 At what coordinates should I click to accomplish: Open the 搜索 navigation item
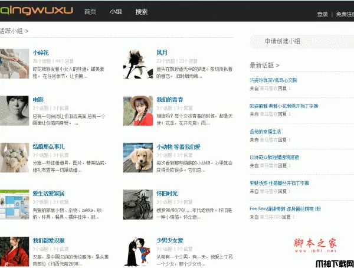142,12
